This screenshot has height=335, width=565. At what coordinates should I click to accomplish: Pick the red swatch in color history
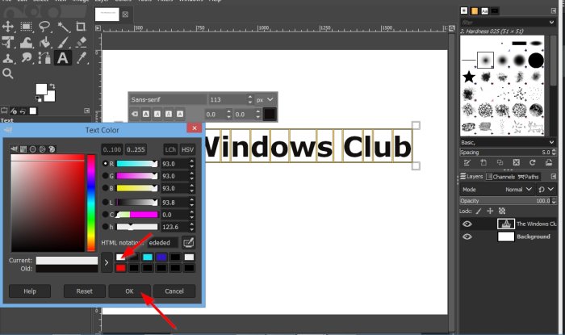(x=120, y=268)
